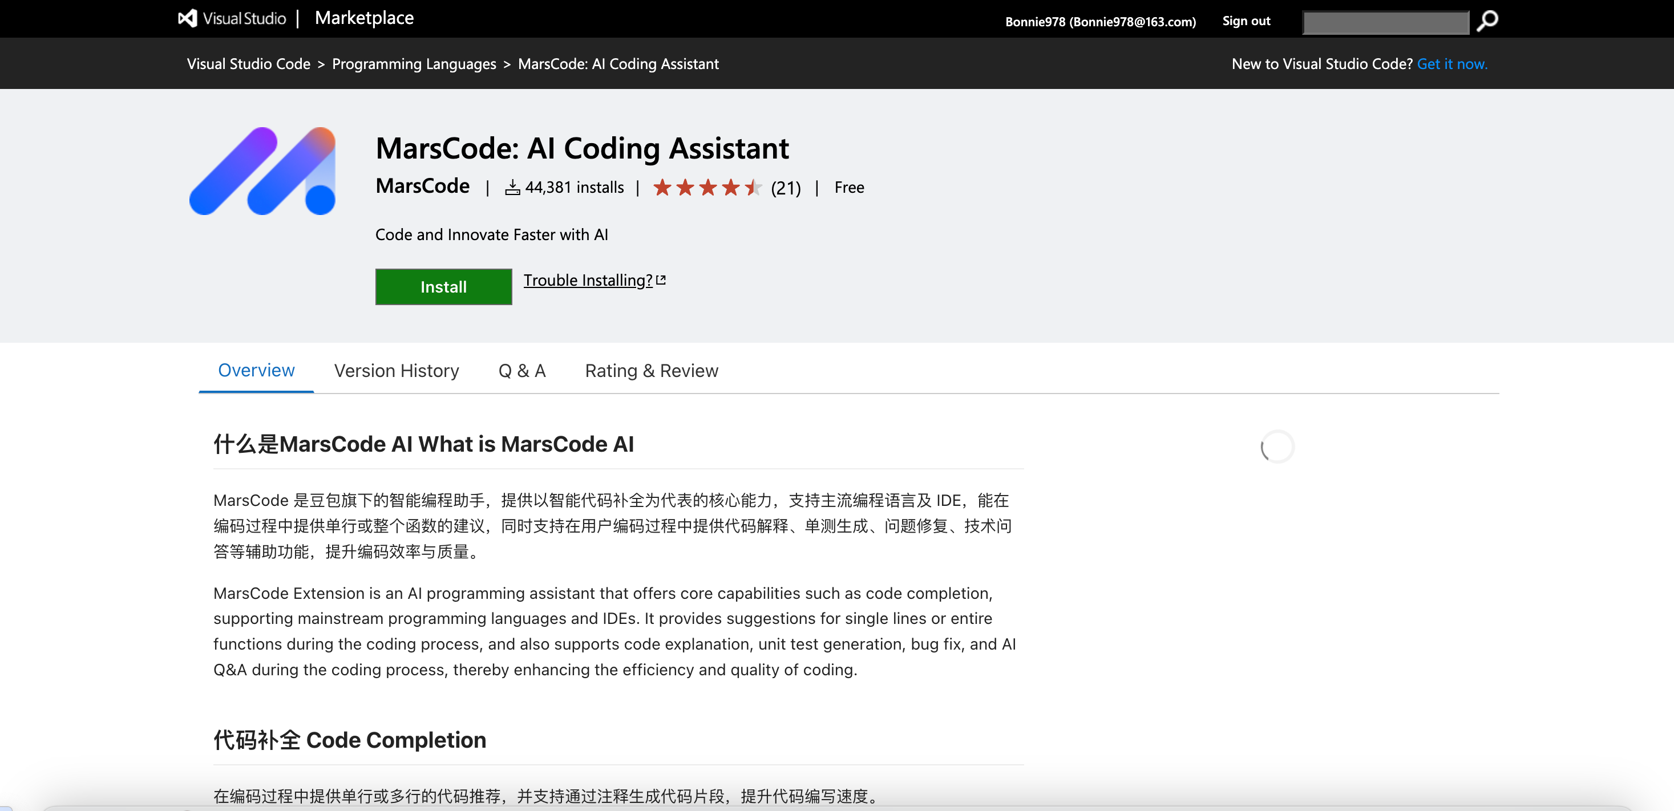
Task: Go to Visual Studio Code breadcrumb
Action: [248, 64]
